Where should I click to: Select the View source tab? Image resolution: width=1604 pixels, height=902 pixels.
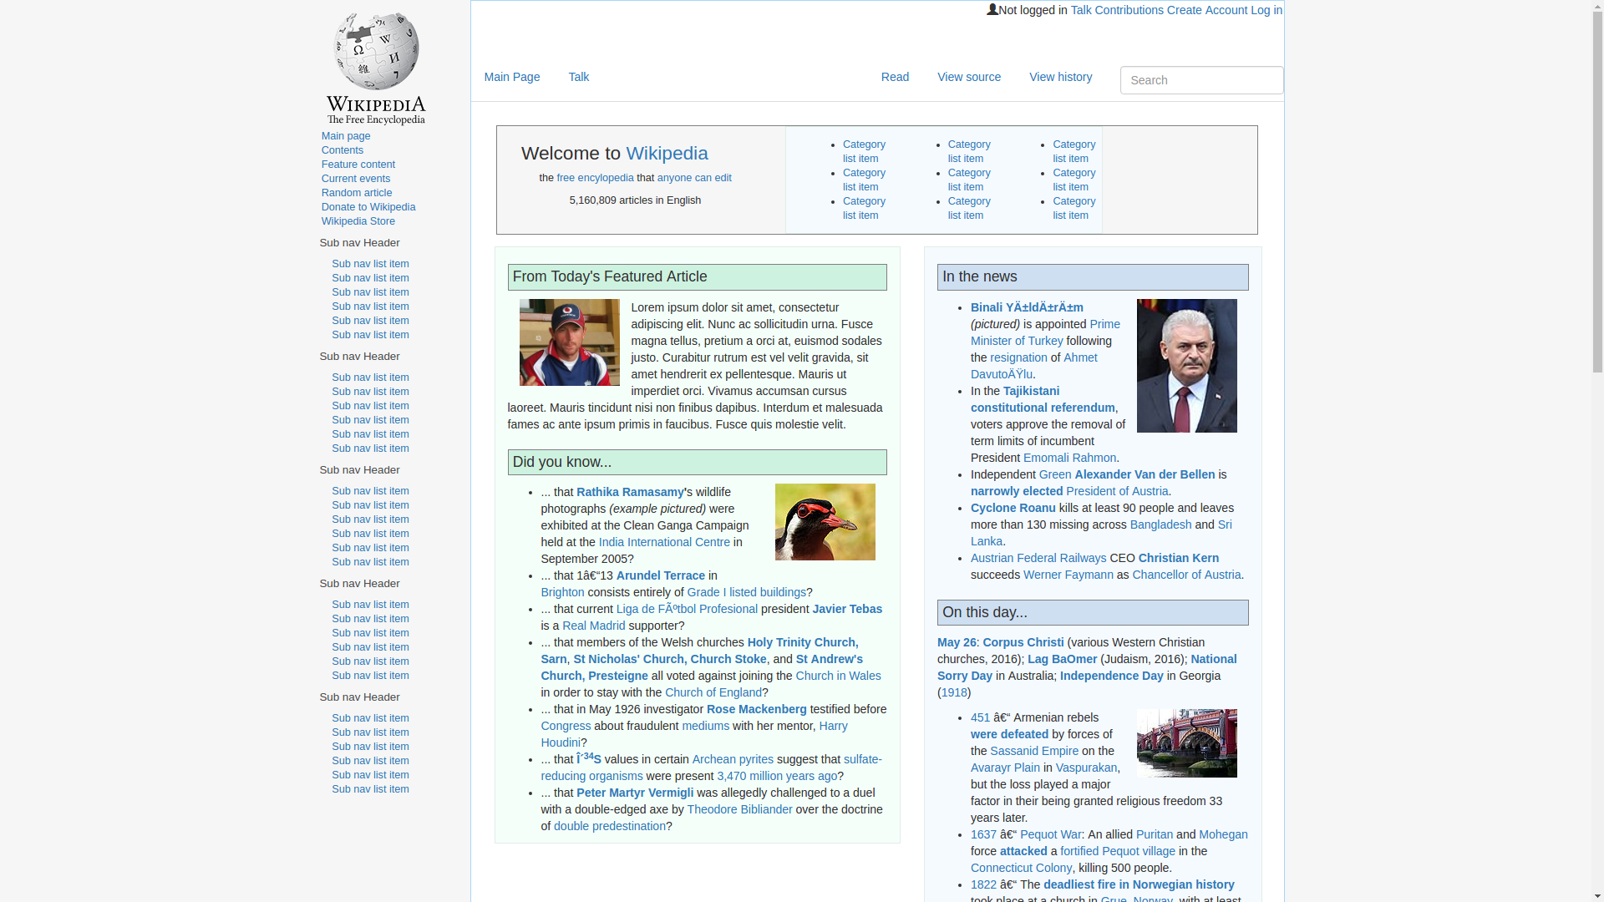pos(969,77)
